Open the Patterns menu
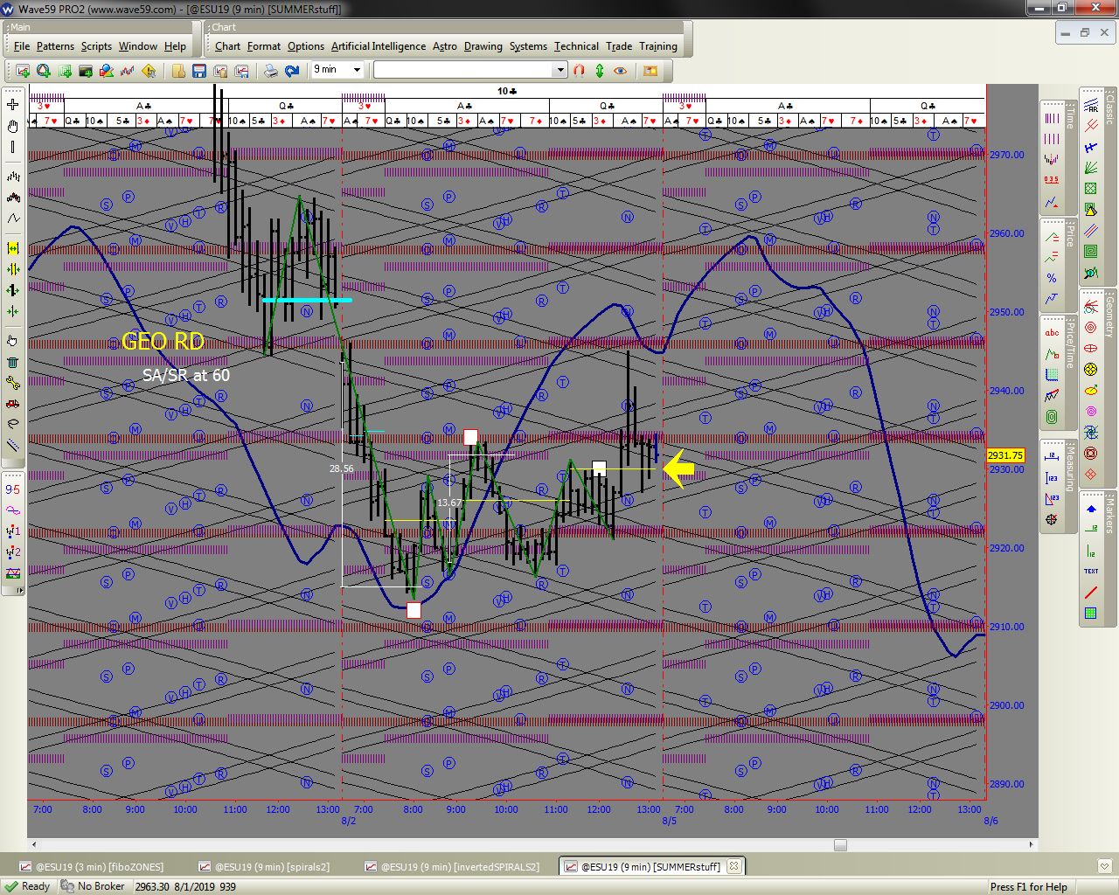The height and width of the screenshot is (895, 1119). click(55, 46)
